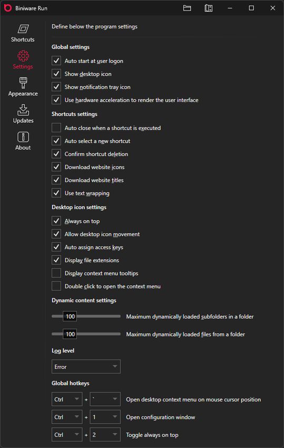Open the Appearance brush icon
284x448 pixels.
click(23, 83)
